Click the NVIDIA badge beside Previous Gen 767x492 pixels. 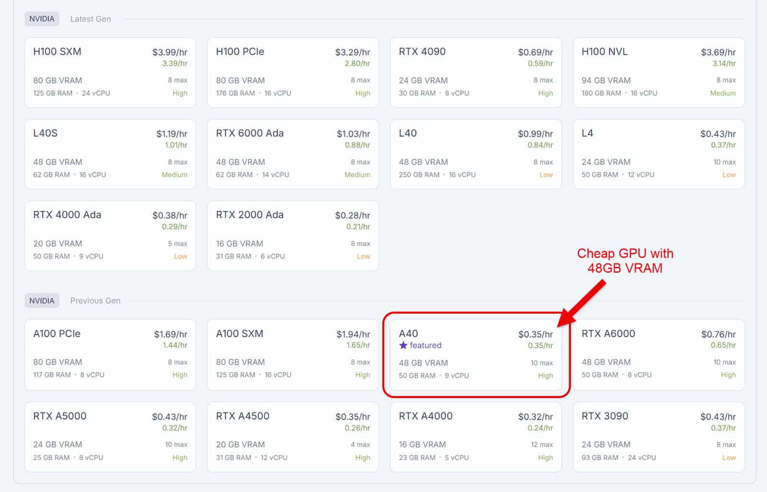[x=42, y=300]
